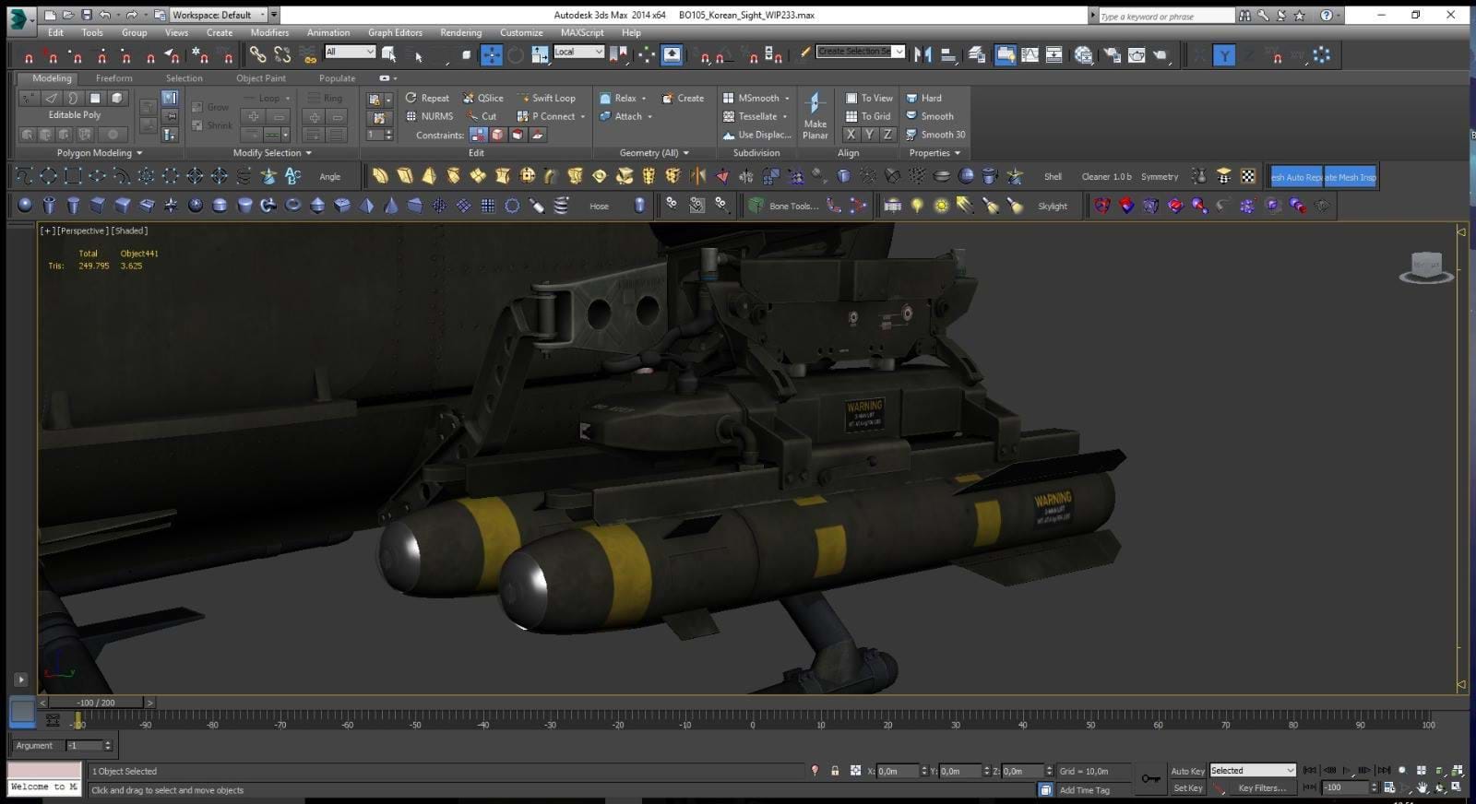Click the Relax button
The height and width of the screenshot is (804, 1476).
point(623,98)
